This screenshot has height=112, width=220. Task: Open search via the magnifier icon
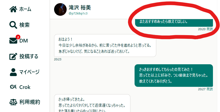point(13,25)
